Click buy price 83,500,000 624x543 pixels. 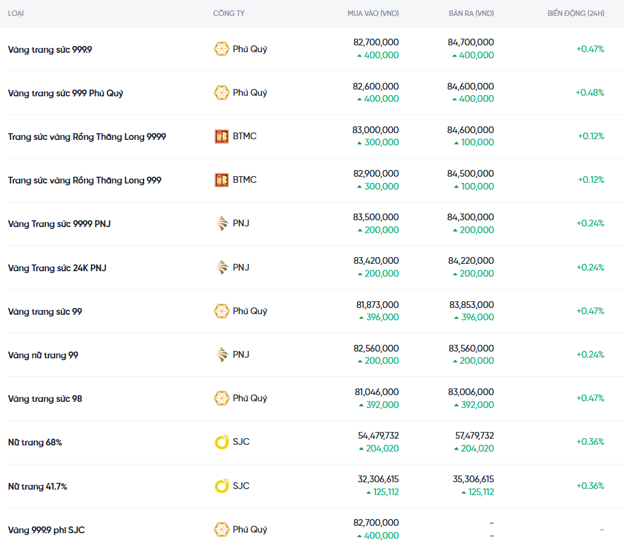pyautogui.click(x=376, y=217)
